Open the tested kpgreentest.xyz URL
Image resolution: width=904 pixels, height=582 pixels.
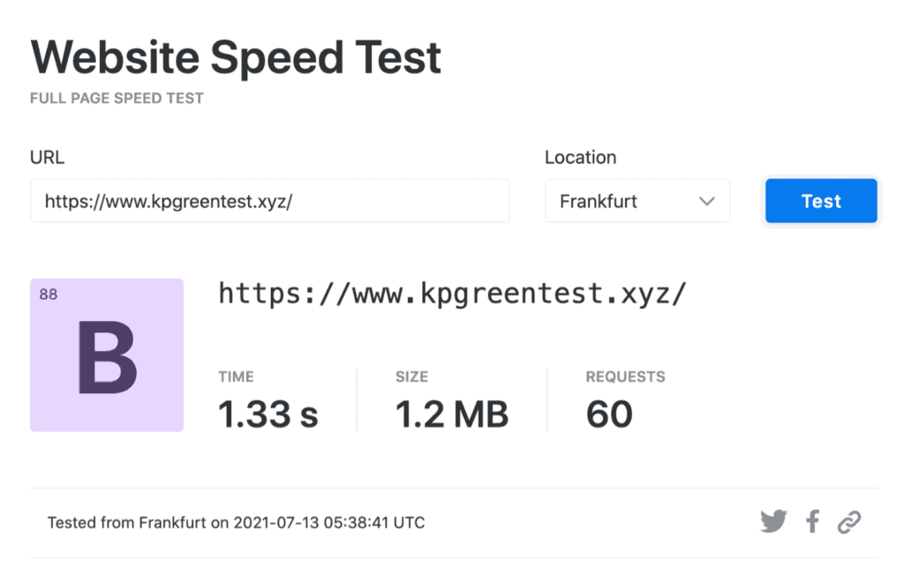(x=450, y=294)
